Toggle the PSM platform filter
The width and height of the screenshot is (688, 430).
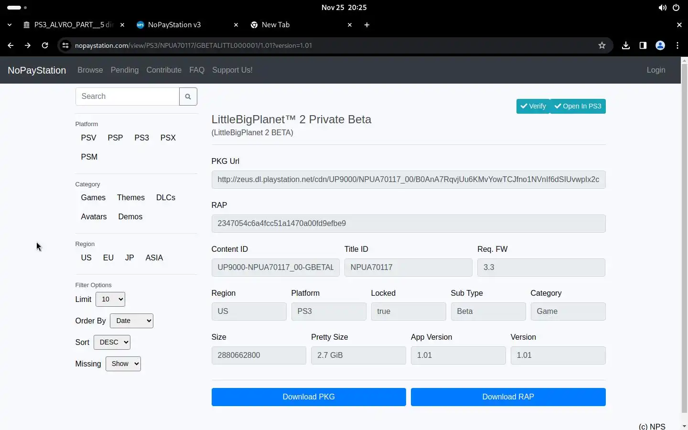89,157
